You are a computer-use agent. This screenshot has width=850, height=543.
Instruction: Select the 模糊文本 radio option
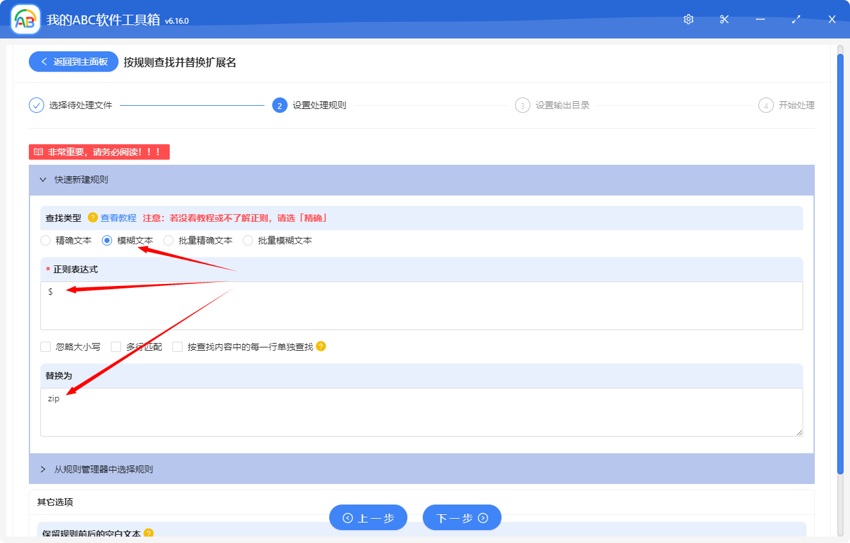[107, 240]
